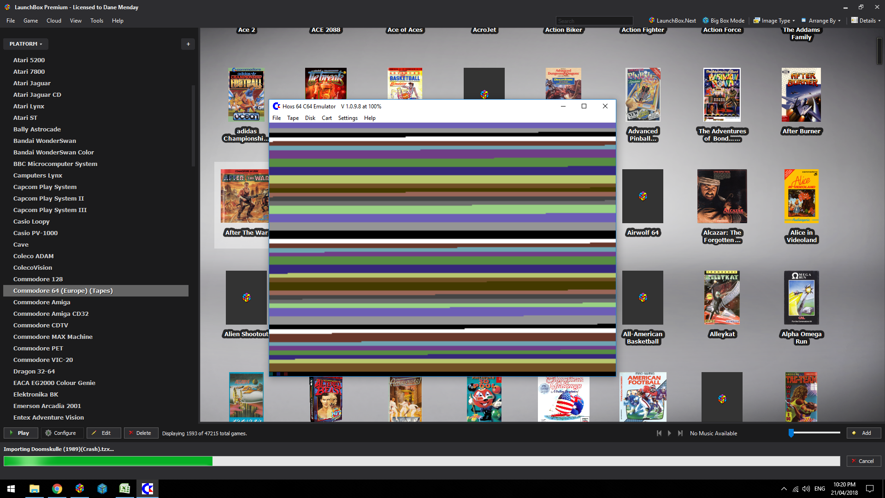This screenshot has width=885, height=498.
Task: Open the LaunchBox Help menu
Action: [x=118, y=21]
